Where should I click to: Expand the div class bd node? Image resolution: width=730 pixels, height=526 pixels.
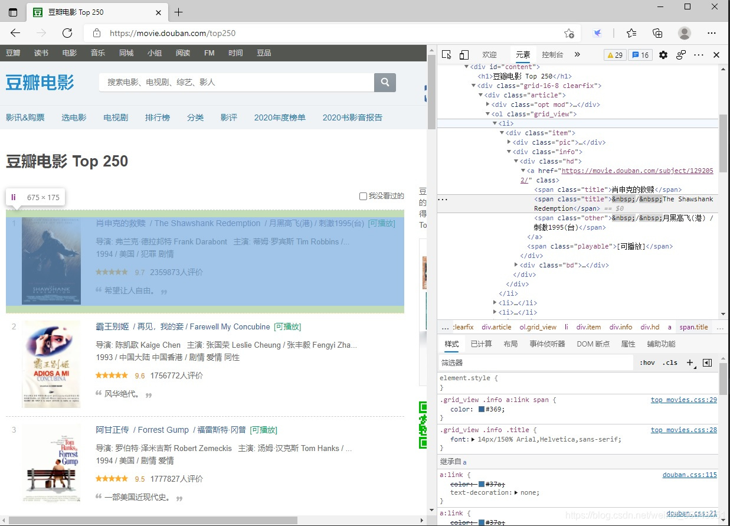(x=516, y=265)
